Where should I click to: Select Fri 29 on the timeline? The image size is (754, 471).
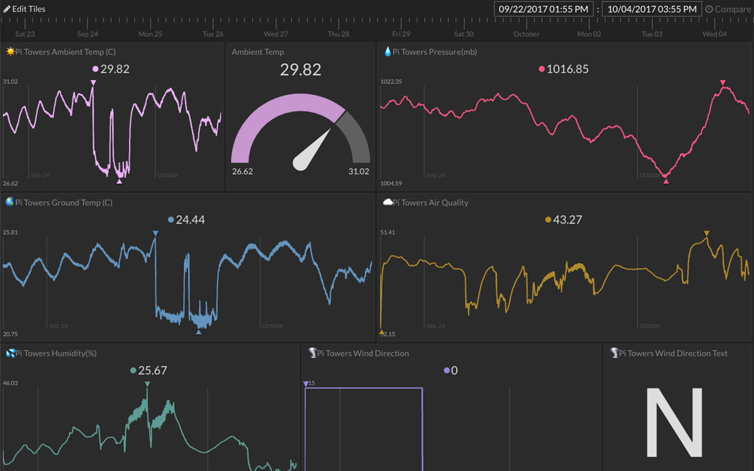pos(401,34)
